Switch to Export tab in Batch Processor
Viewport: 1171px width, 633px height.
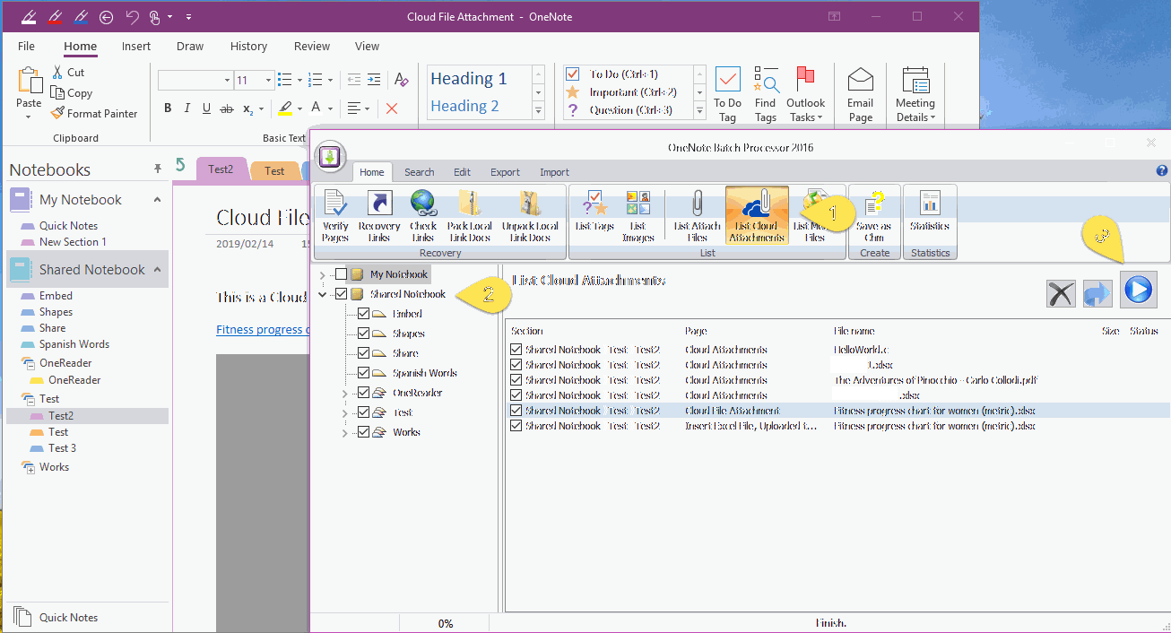pos(505,172)
